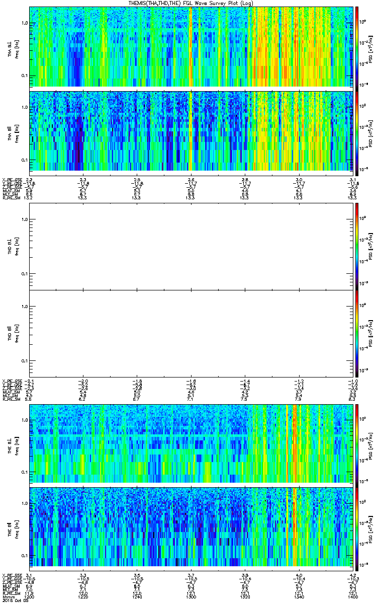This screenshot has height=604, width=377.
Task: Click the empty THD BL plot panel
Action: point(191,246)
